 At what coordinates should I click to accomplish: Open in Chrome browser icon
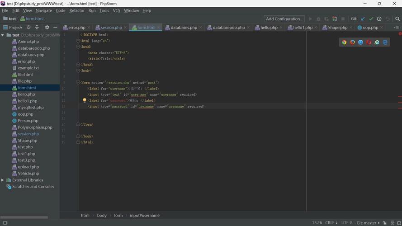(x=344, y=42)
